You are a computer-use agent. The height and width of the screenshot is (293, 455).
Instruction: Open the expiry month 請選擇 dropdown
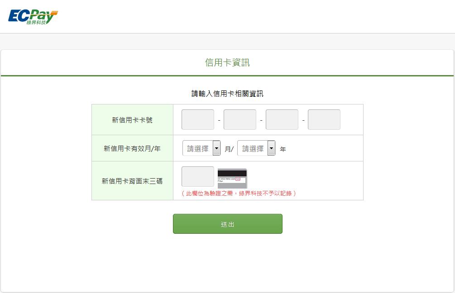[x=201, y=148]
